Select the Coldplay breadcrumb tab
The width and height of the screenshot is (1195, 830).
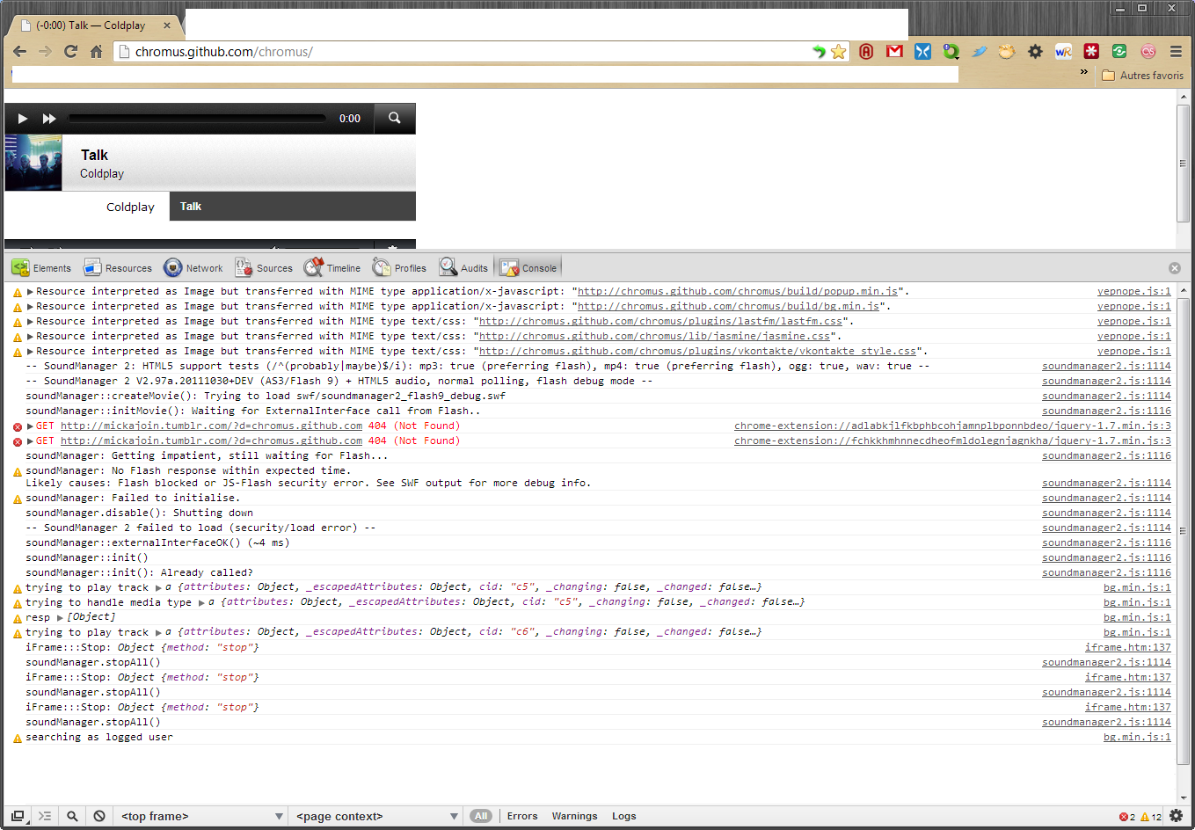click(x=130, y=207)
